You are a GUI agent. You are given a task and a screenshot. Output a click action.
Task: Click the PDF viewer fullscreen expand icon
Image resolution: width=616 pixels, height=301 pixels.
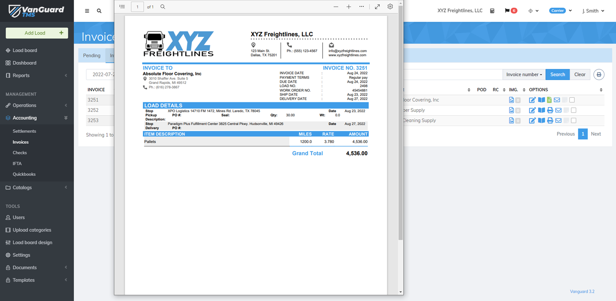[377, 7]
